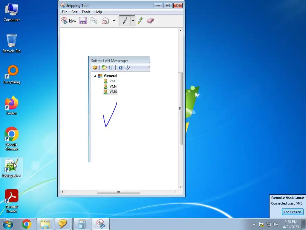Click the vertical scrollbar down arrow
306x230 pixels.
click(180, 187)
